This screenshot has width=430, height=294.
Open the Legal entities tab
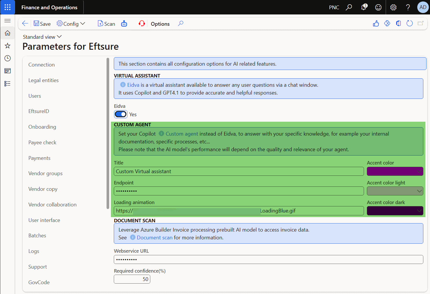tap(43, 80)
